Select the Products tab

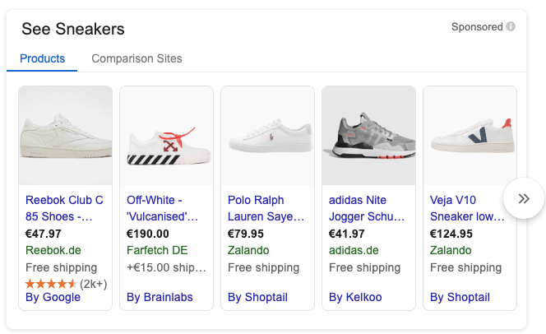coord(42,58)
